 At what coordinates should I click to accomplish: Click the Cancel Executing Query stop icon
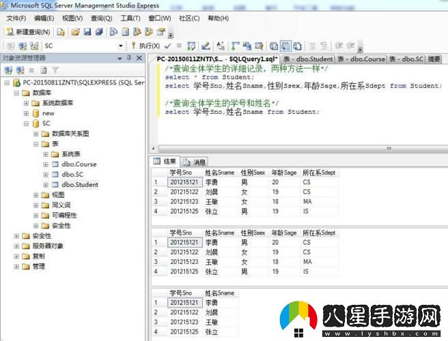tap(179, 46)
